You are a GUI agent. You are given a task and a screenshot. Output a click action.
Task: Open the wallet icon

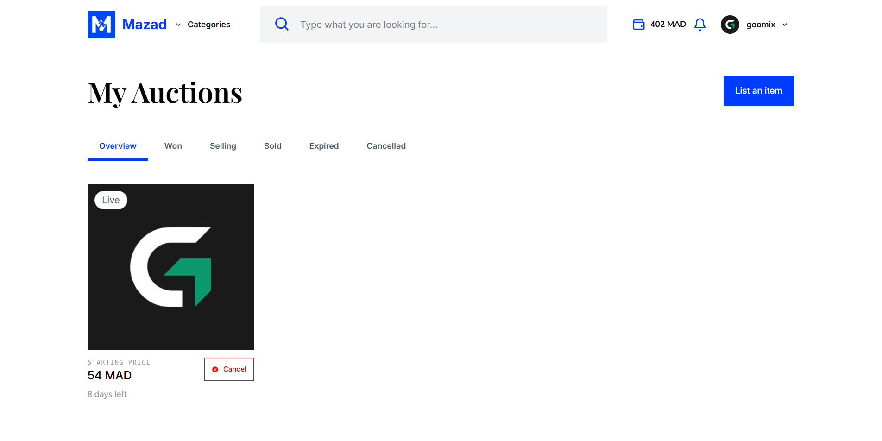point(639,25)
